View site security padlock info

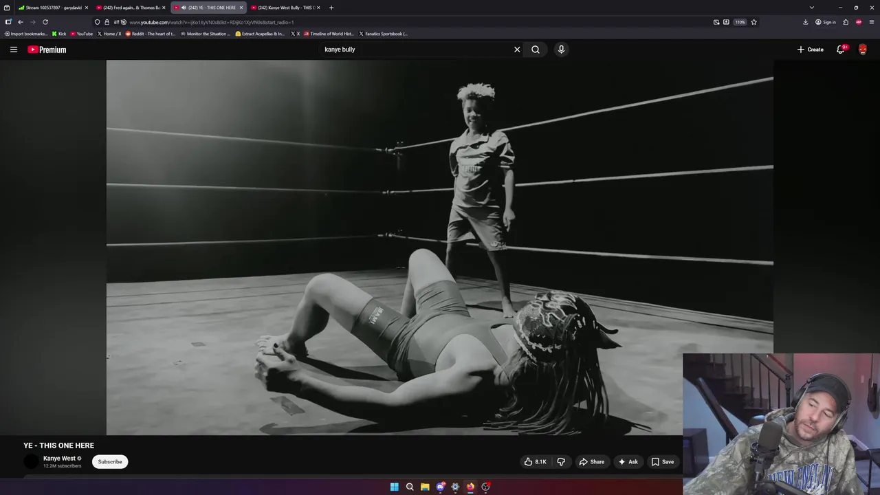[107, 22]
